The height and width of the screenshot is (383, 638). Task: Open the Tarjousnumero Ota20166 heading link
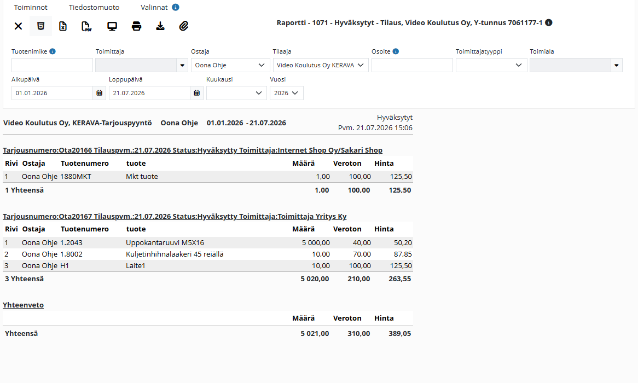click(x=193, y=150)
